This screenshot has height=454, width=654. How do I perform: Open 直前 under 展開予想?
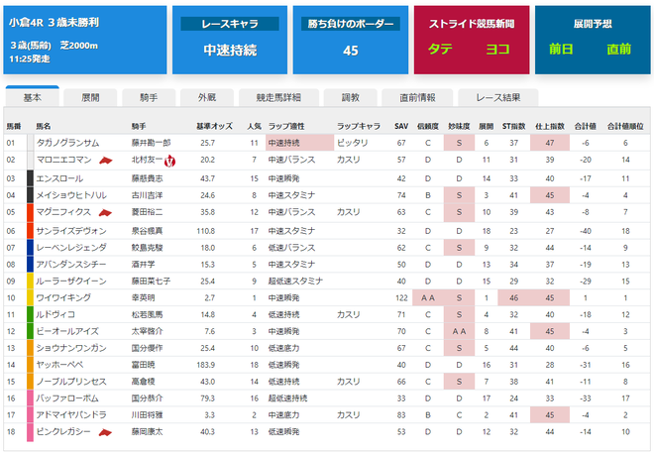pyautogui.click(x=619, y=50)
